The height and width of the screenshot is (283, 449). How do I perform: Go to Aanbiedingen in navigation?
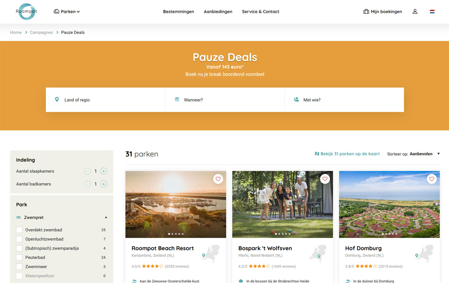click(x=218, y=11)
